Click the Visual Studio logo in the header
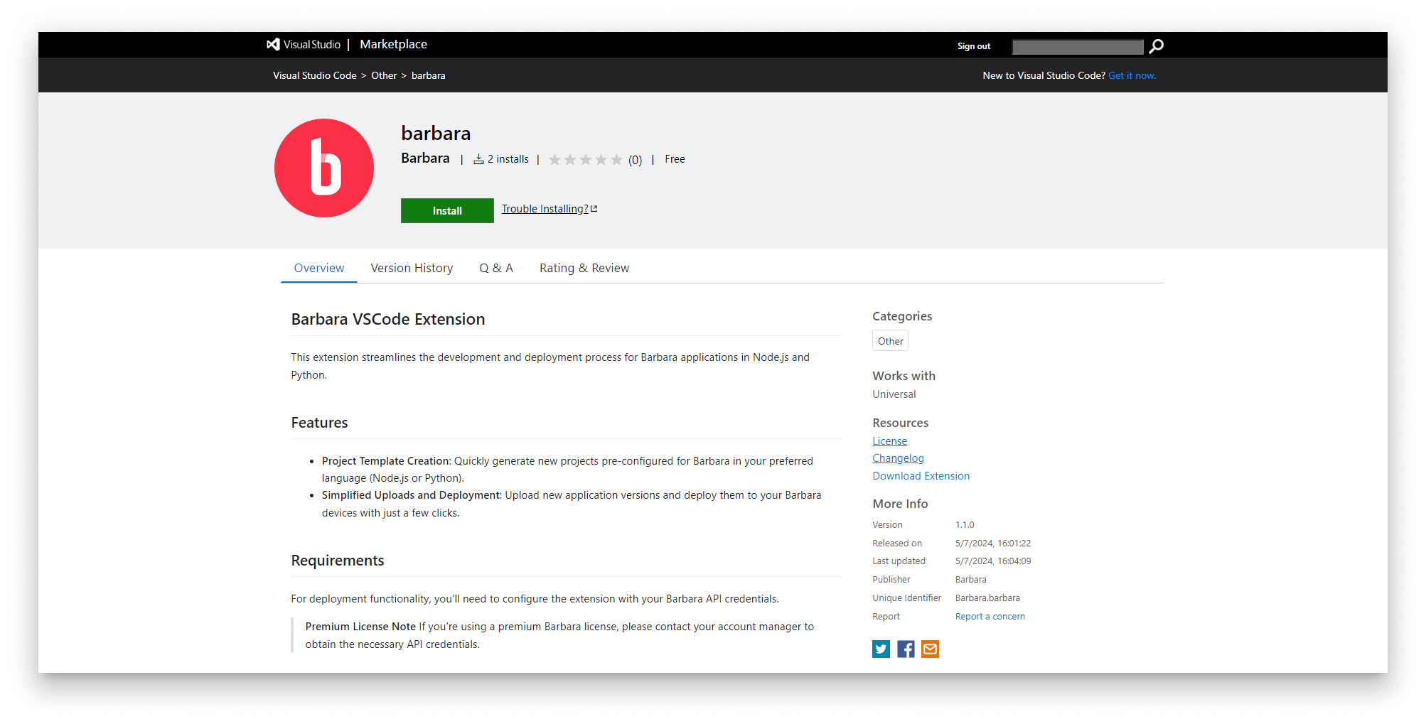This screenshot has height=719, width=1426. point(273,44)
